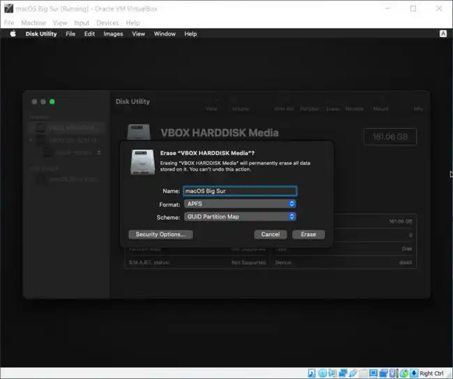453x379 pixels.
Task: Click the hard disk icon in Erase dialog
Action: tap(141, 163)
